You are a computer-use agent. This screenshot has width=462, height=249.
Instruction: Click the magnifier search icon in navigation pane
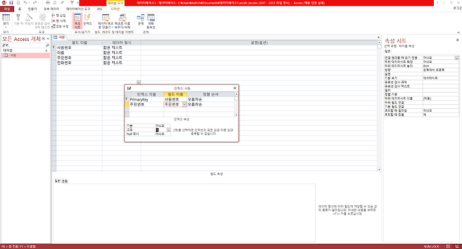coord(47,45)
